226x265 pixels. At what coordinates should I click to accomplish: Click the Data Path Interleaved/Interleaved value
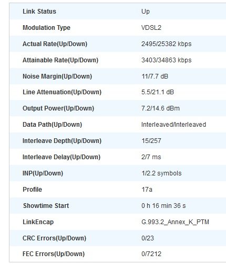point(173,125)
